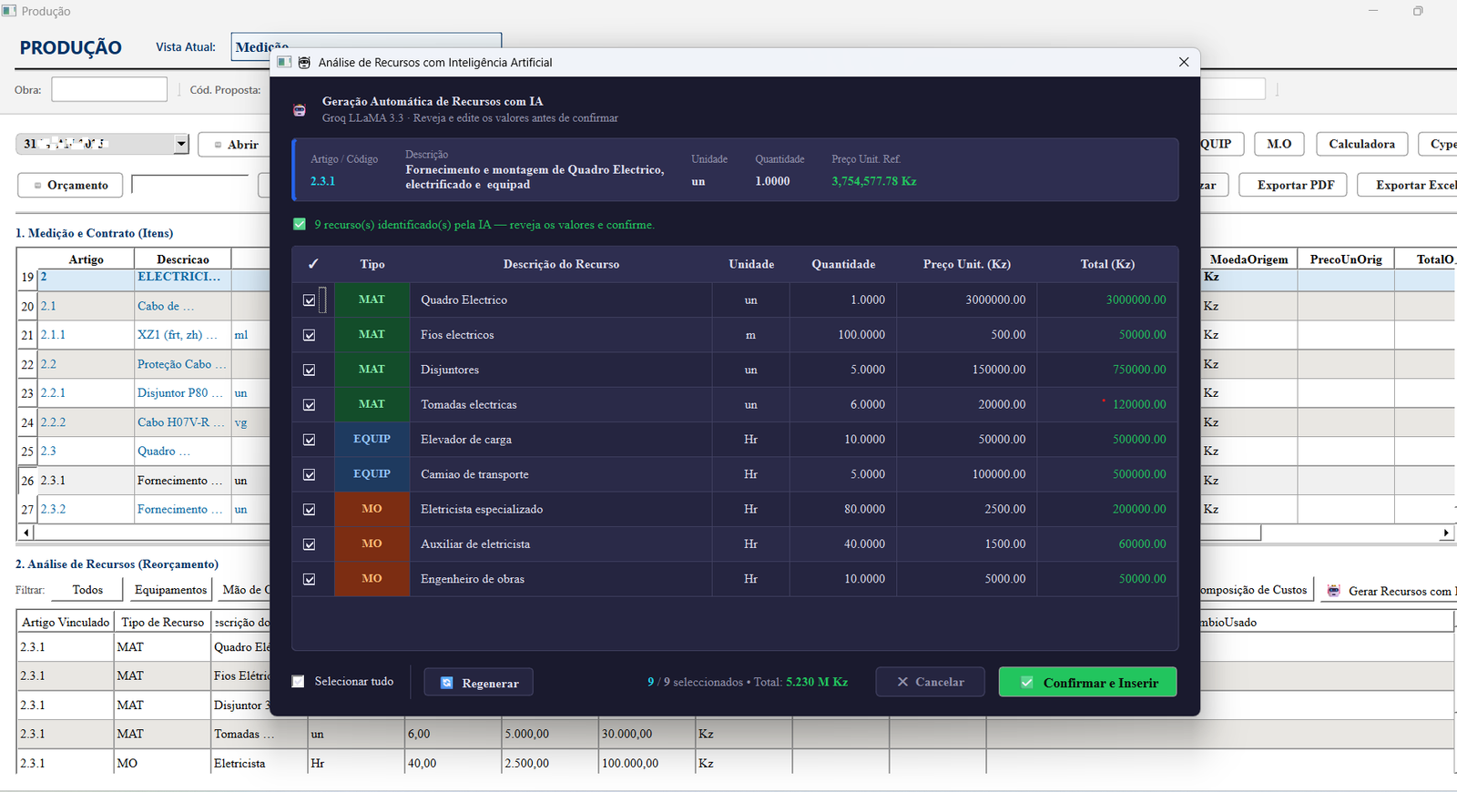Click article code 2.3.1 in dialog header
1457x792 pixels.
(322, 181)
